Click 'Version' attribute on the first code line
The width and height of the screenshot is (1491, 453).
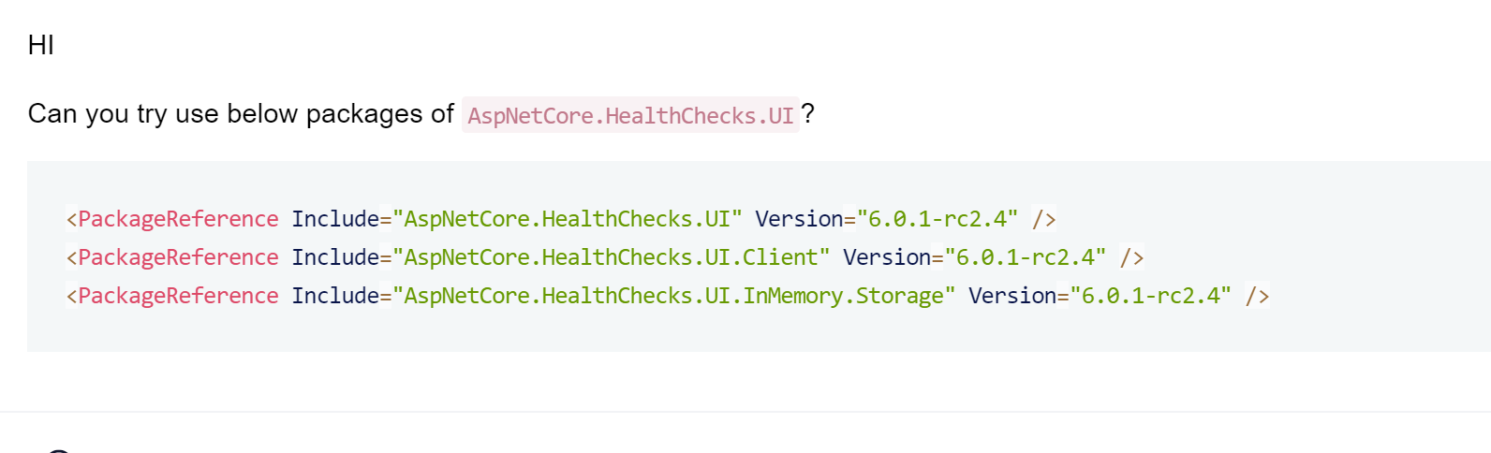(x=799, y=219)
